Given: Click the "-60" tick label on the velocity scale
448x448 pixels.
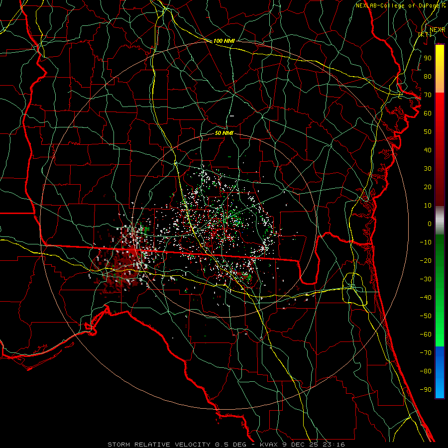Looking at the screenshot, I should pos(426,335).
